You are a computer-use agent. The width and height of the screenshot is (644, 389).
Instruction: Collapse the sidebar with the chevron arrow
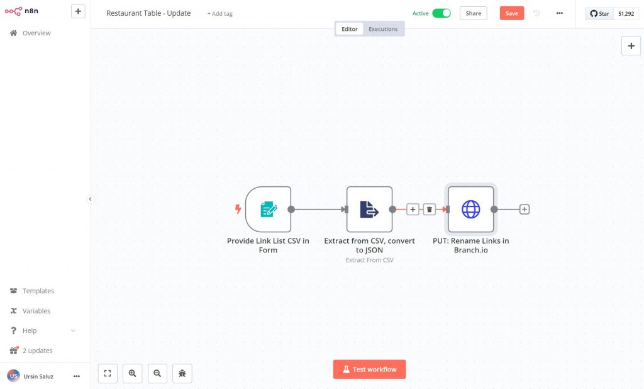(x=91, y=199)
